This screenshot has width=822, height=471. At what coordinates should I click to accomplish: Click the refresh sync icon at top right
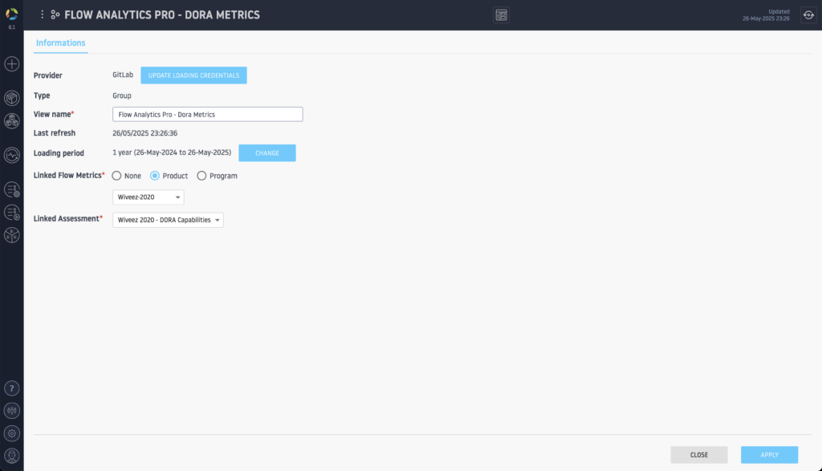click(808, 14)
